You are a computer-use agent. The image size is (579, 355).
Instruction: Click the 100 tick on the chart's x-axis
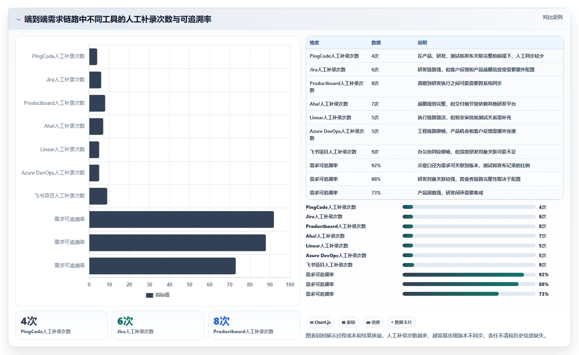pyautogui.click(x=290, y=285)
